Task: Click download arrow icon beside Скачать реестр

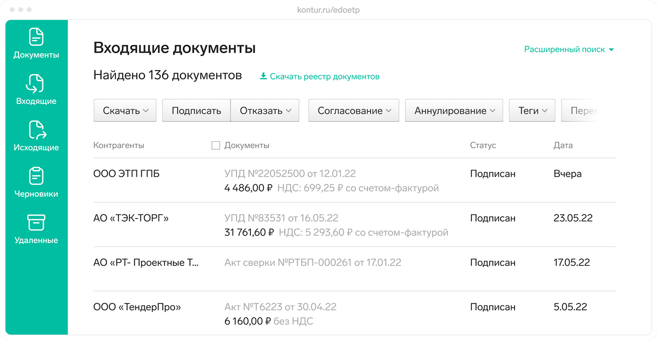Action: pyautogui.click(x=263, y=77)
